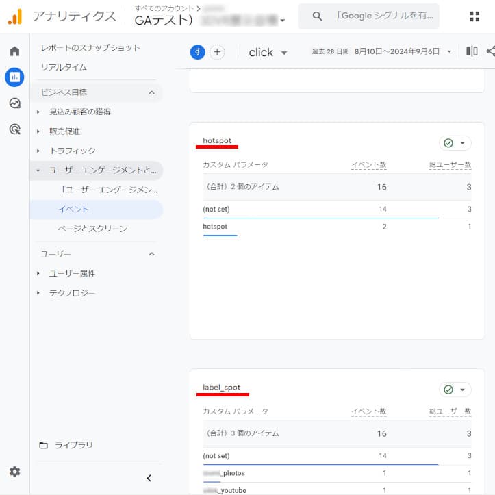
Task: Collapse the ビジネス目標 section
Action: 151,92
